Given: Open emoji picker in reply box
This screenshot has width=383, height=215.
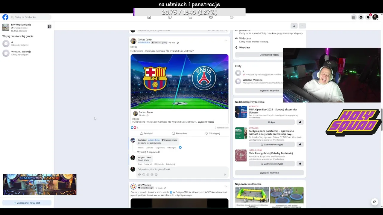Looking at the screenshot, I should pyautogui.click(x=144, y=174).
